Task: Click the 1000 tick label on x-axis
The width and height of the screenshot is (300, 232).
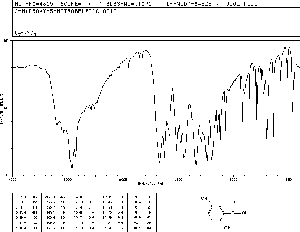Action: [x=233, y=180]
